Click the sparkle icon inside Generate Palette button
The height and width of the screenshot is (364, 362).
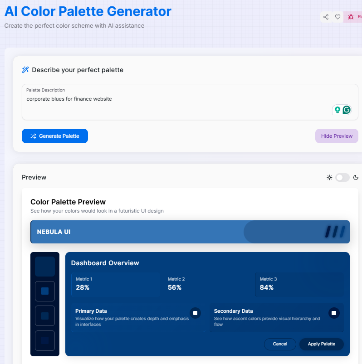click(x=33, y=136)
